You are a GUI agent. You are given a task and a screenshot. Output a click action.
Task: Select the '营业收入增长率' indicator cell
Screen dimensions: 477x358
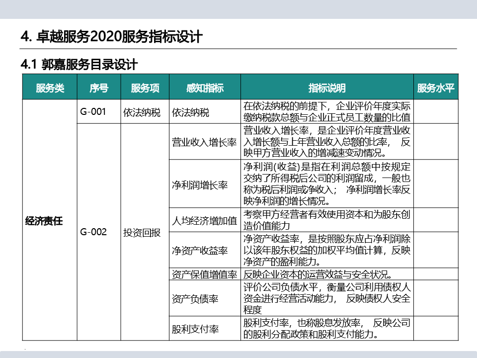(205, 142)
